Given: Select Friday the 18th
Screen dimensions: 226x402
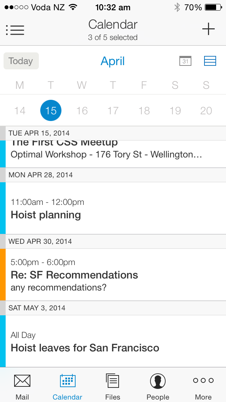Looking at the screenshot, I should 144,110.
